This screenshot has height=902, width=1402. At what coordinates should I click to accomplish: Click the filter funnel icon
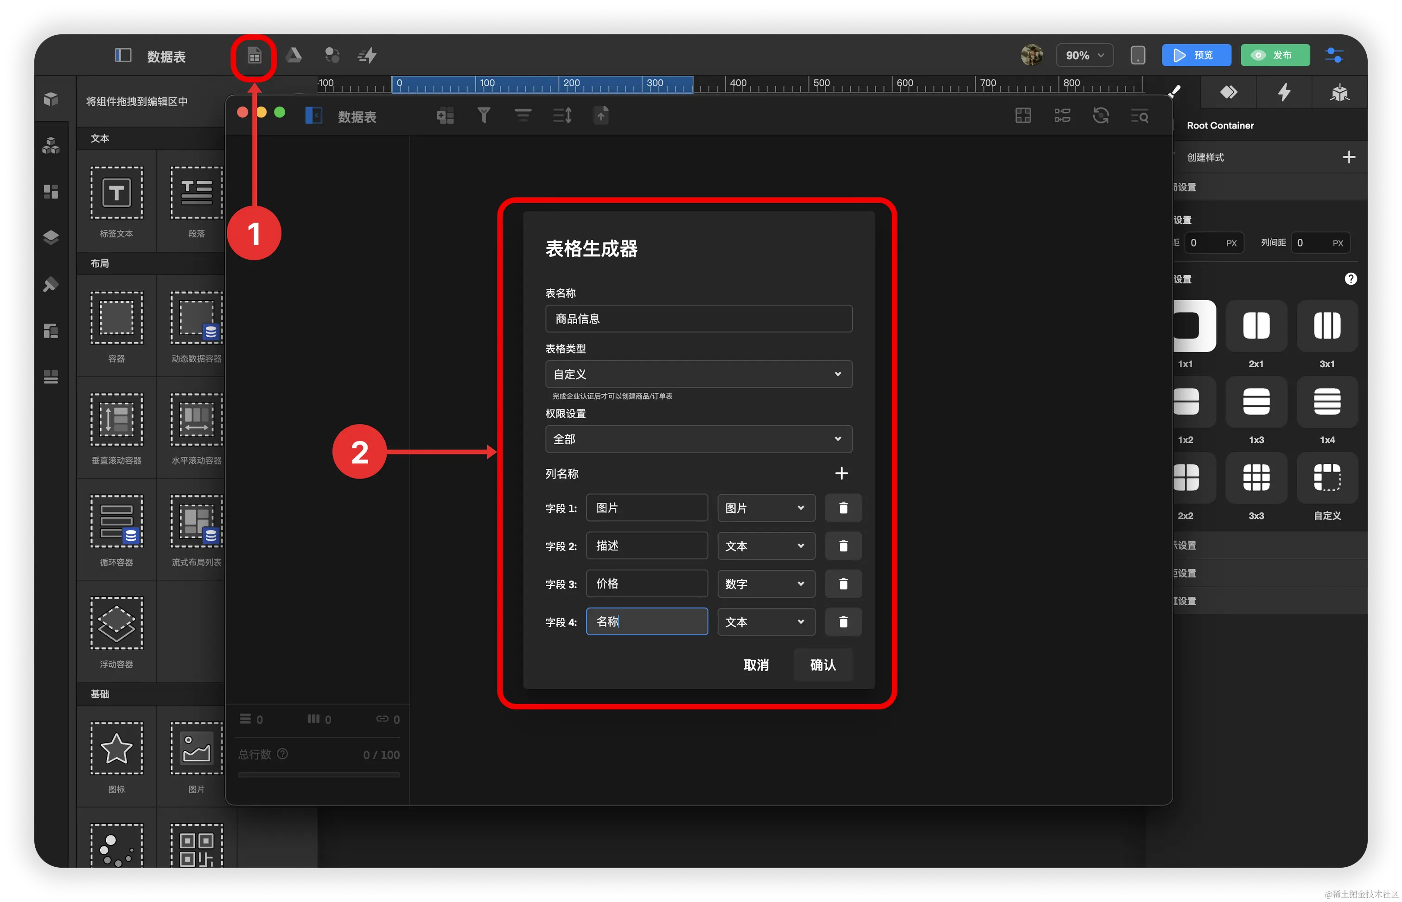(484, 115)
